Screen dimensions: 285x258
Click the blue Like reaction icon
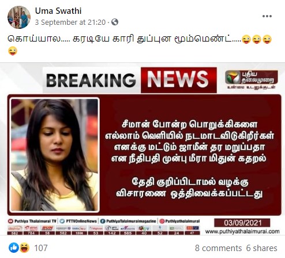(14, 248)
